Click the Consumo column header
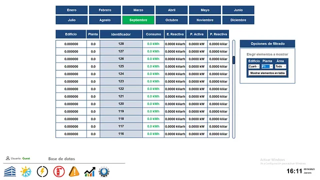The width and height of the screenshot is (320, 180). point(153,34)
